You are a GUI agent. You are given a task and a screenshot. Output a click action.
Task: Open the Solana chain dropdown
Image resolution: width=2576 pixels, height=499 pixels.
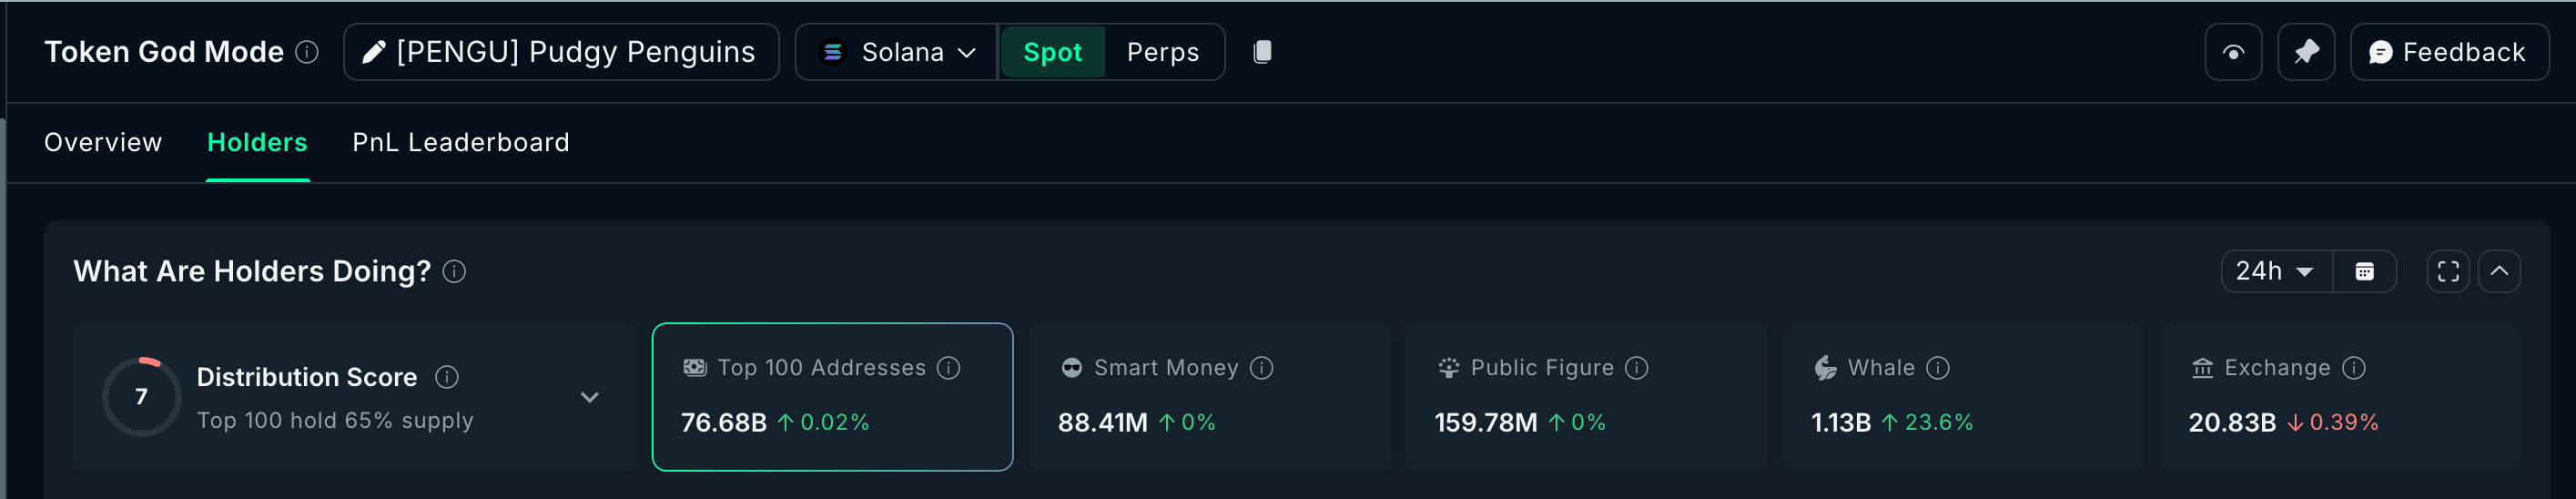[897, 52]
